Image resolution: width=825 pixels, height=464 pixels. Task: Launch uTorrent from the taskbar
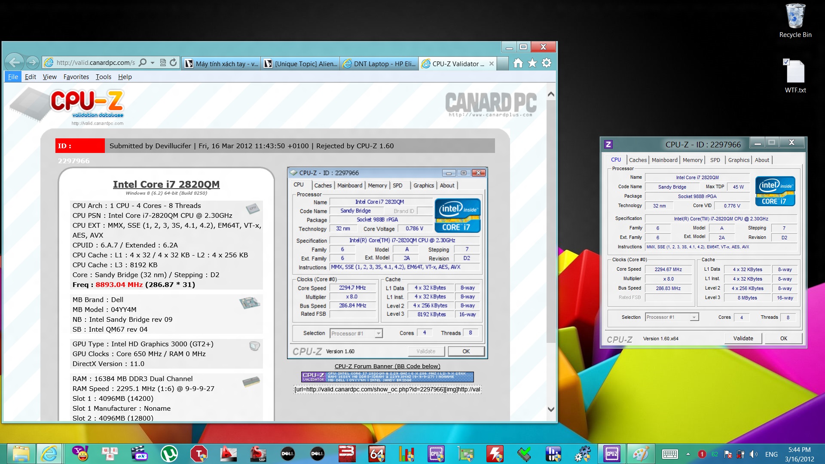tap(169, 454)
